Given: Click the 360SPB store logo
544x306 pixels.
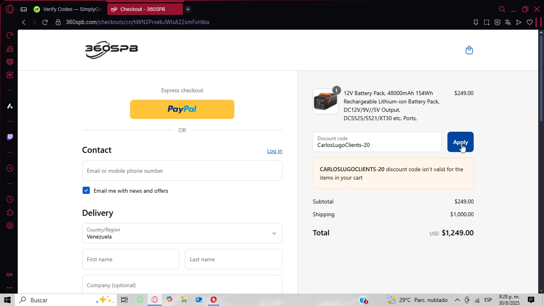Looking at the screenshot, I should [112, 50].
